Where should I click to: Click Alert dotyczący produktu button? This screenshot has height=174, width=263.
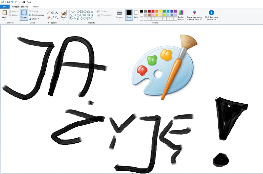click(x=211, y=15)
